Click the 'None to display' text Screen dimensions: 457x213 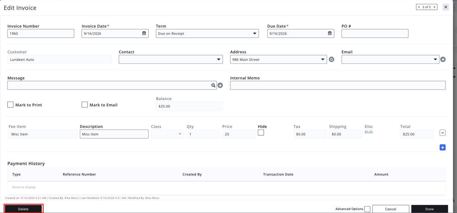tap(24, 187)
